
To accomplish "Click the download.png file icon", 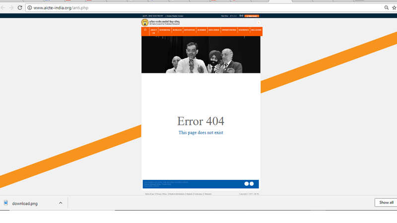I will [x=6, y=203].
